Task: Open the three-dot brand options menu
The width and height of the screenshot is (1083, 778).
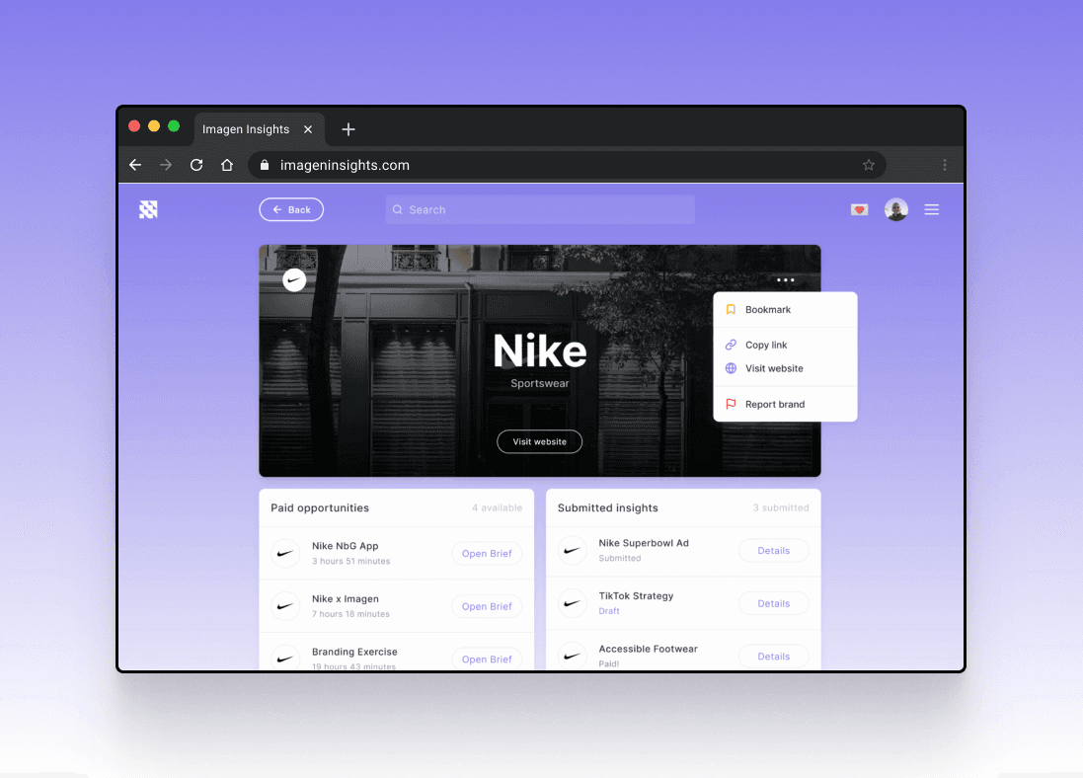Action: 785,280
